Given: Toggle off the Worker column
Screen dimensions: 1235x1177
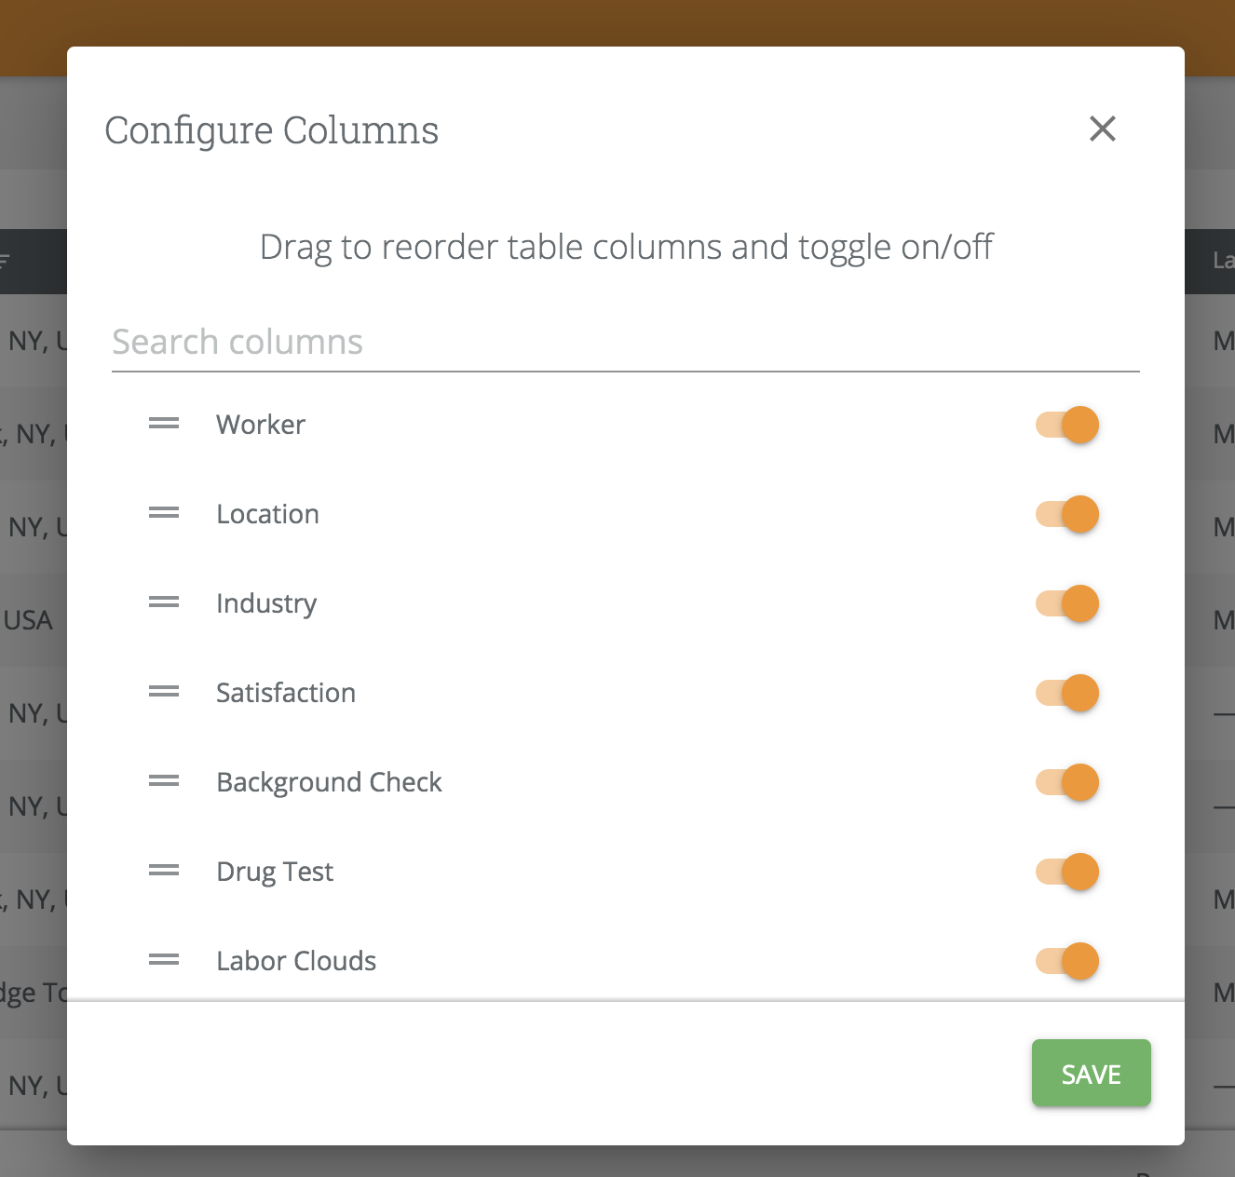Looking at the screenshot, I should pos(1067,425).
